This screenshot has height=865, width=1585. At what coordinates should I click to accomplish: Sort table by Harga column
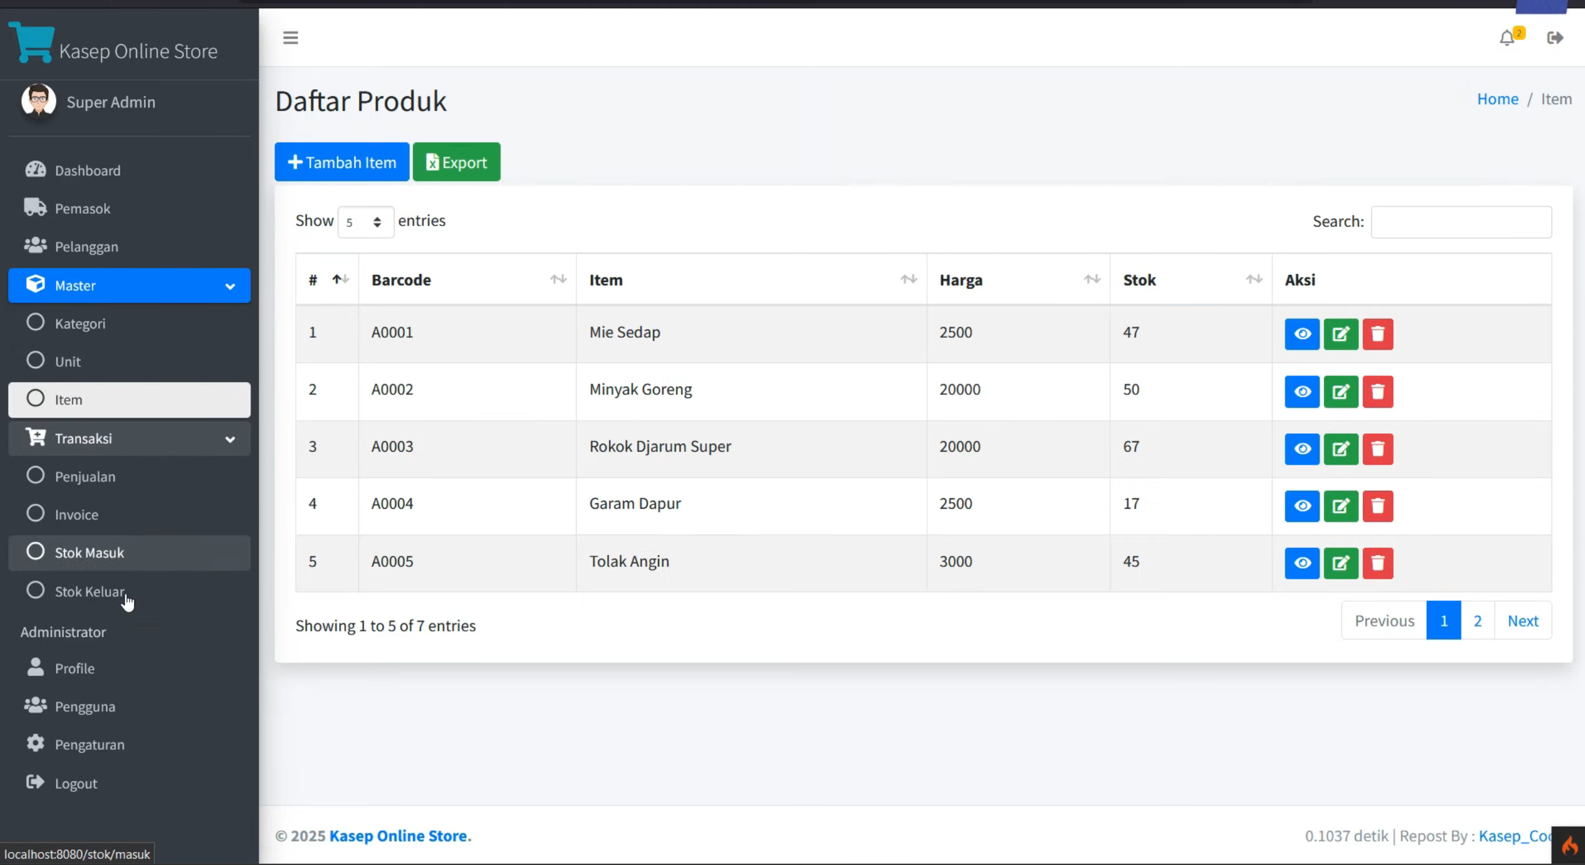pos(1018,279)
